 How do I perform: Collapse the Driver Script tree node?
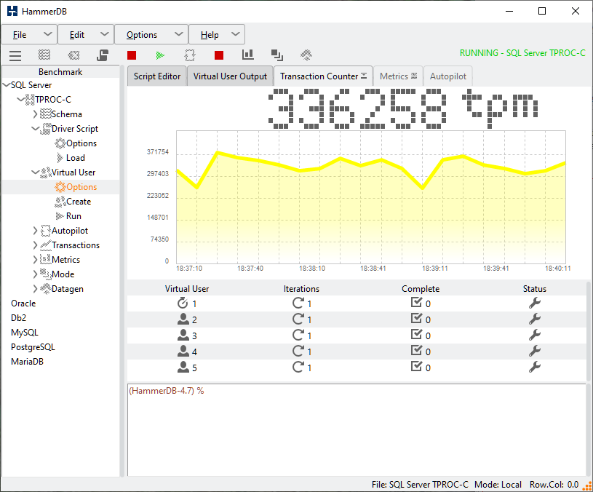pyautogui.click(x=35, y=129)
